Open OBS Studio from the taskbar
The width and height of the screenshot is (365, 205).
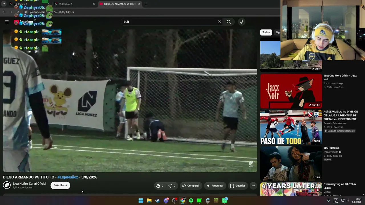coord(174,200)
